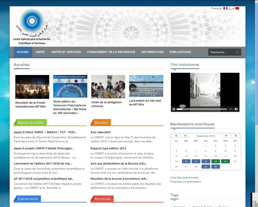The height and width of the screenshot is (207, 258).
Task: Open the Bourses section heading
Action: [x=101, y=123]
